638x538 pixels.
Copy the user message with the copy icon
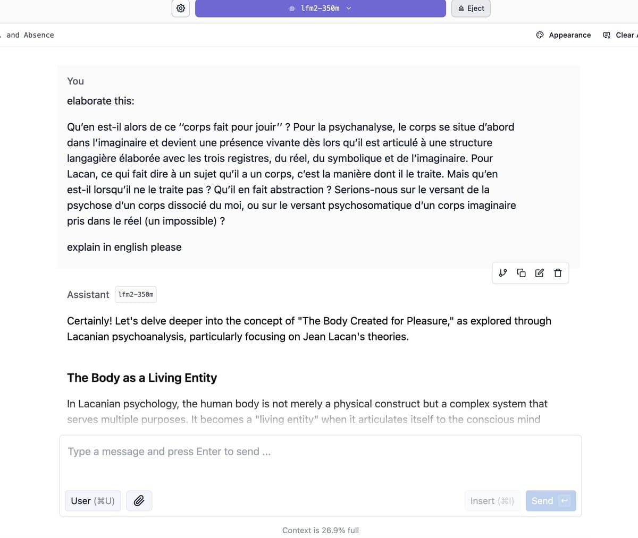coord(521,273)
